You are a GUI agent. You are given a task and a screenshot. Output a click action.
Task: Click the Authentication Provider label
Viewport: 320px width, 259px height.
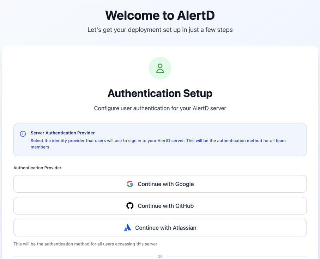click(x=37, y=168)
